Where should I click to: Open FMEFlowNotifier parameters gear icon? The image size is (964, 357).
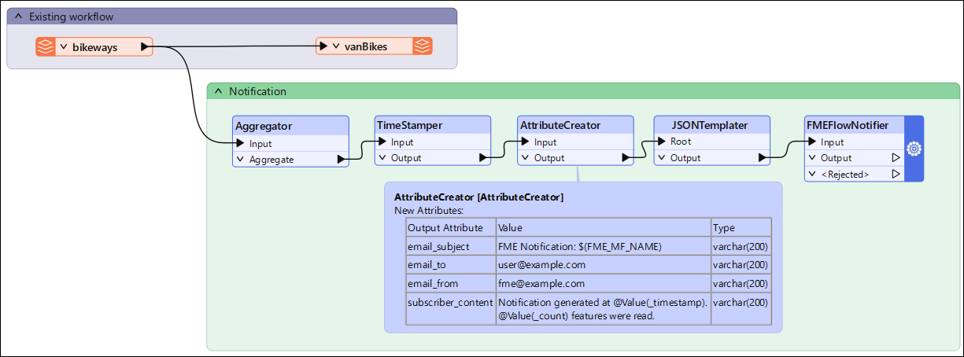click(914, 149)
